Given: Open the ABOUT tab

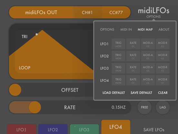Looking at the screenshot, I should coord(164,29).
